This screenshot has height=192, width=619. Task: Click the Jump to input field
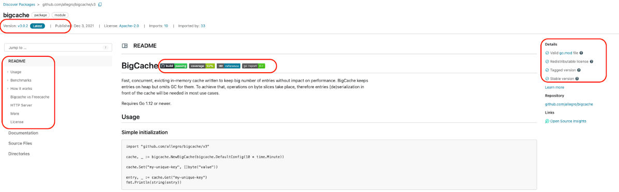(x=57, y=47)
